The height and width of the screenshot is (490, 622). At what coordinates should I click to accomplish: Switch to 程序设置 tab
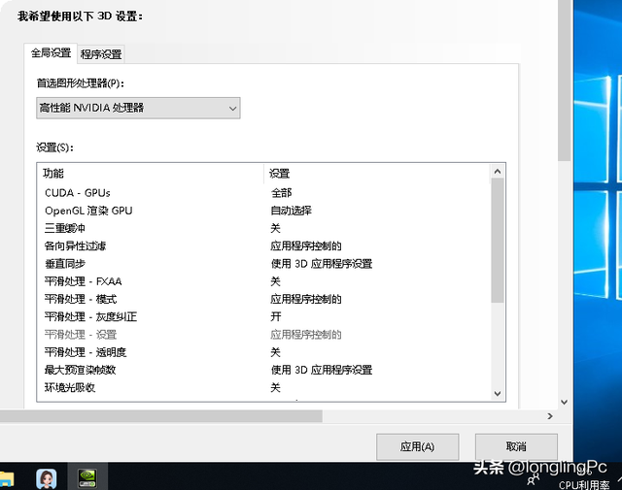tap(101, 54)
